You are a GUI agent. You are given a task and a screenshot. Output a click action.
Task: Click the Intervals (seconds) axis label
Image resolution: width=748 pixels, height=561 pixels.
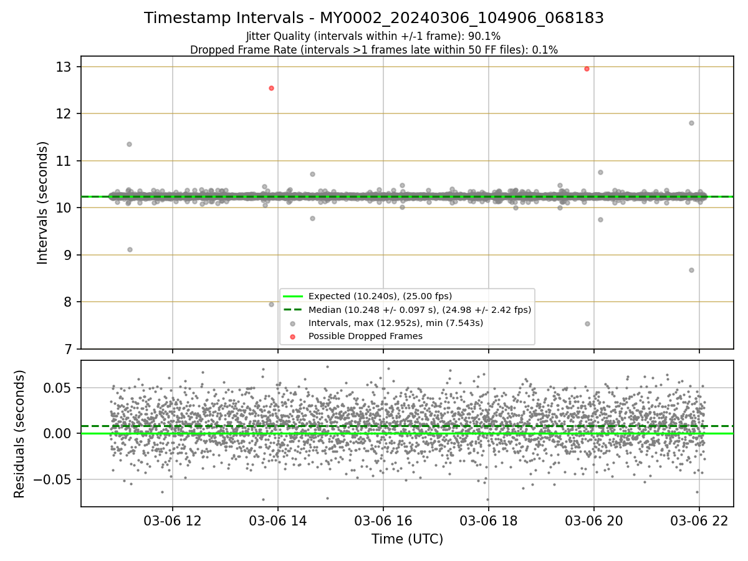pyautogui.click(x=43, y=203)
